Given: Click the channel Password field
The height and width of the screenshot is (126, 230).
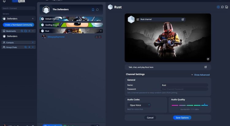Looking at the screenshot, I should point(184,89).
